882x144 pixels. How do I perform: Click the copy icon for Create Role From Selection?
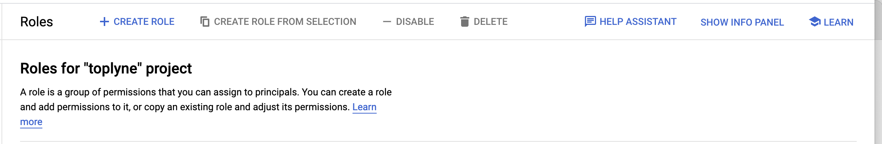pyautogui.click(x=205, y=22)
